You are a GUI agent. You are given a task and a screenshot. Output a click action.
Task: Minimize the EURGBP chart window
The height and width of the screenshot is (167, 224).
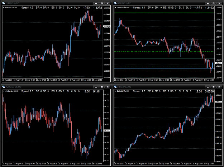(x=208, y=87)
